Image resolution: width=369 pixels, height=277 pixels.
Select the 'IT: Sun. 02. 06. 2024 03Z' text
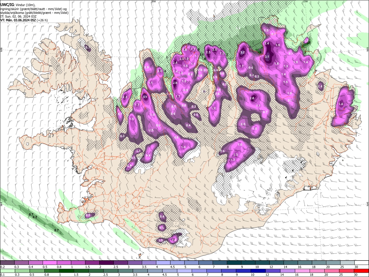18,16
